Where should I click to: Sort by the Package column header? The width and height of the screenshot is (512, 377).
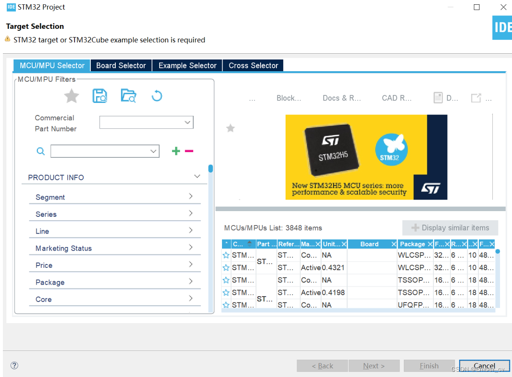click(x=412, y=244)
